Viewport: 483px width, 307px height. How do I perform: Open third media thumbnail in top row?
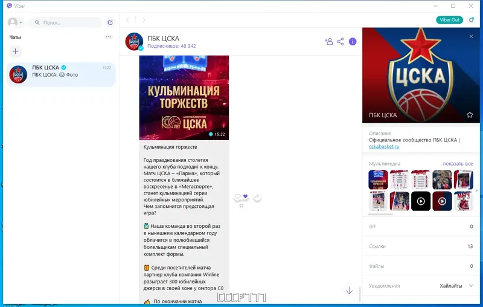[420, 179]
